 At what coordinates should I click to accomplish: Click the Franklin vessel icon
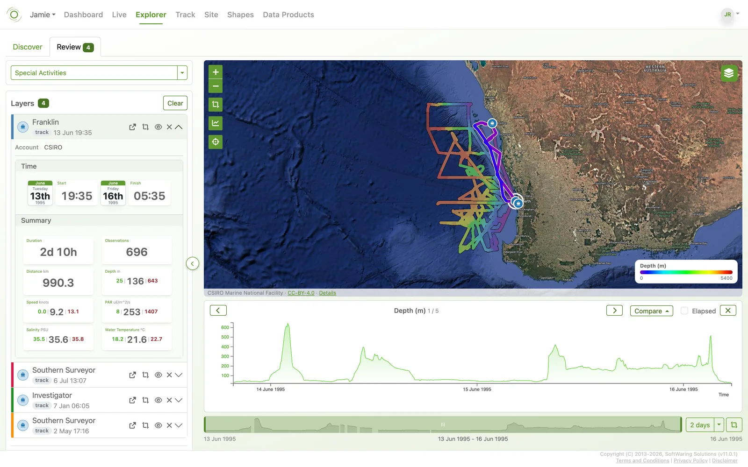pos(23,127)
